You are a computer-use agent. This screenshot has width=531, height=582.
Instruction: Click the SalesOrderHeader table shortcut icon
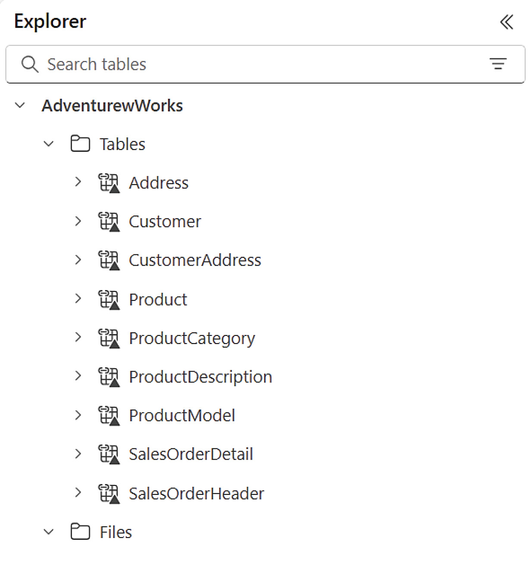(x=109, y=493)
